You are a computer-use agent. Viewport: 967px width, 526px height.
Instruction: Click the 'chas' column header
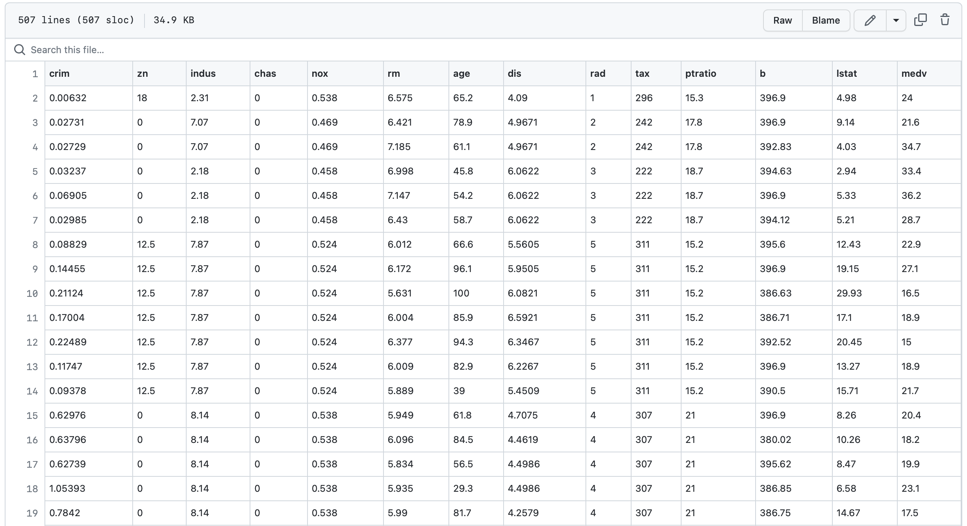click(265, 74)
